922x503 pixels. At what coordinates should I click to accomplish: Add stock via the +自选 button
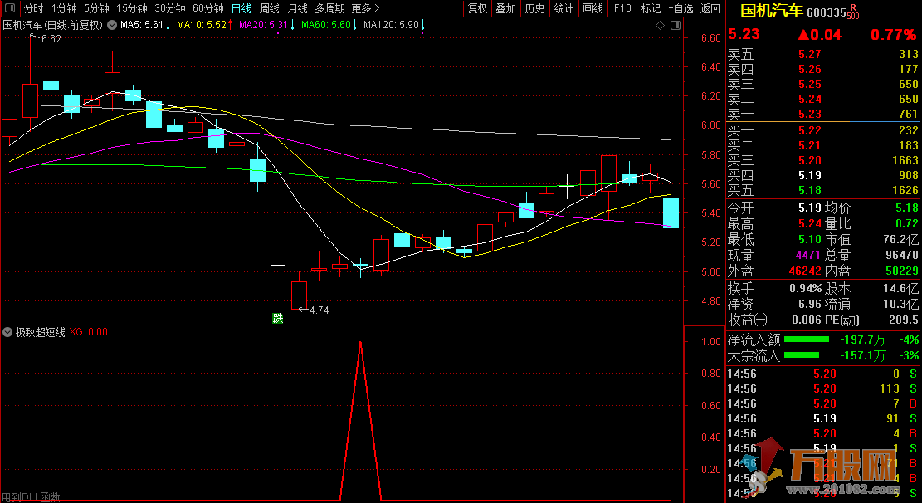point(681,8)
